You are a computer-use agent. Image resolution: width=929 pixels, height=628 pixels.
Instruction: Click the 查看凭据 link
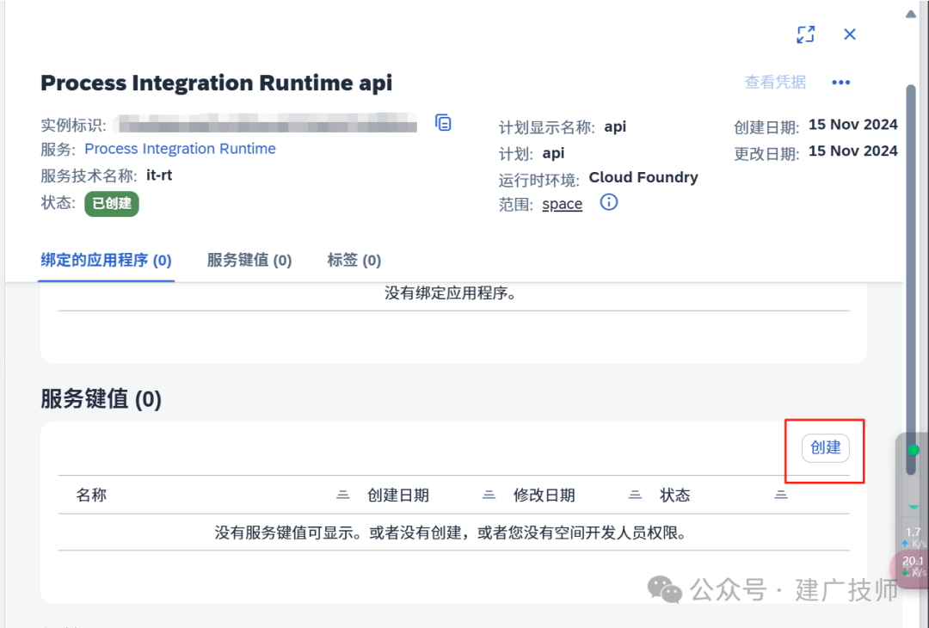[775, 82]
